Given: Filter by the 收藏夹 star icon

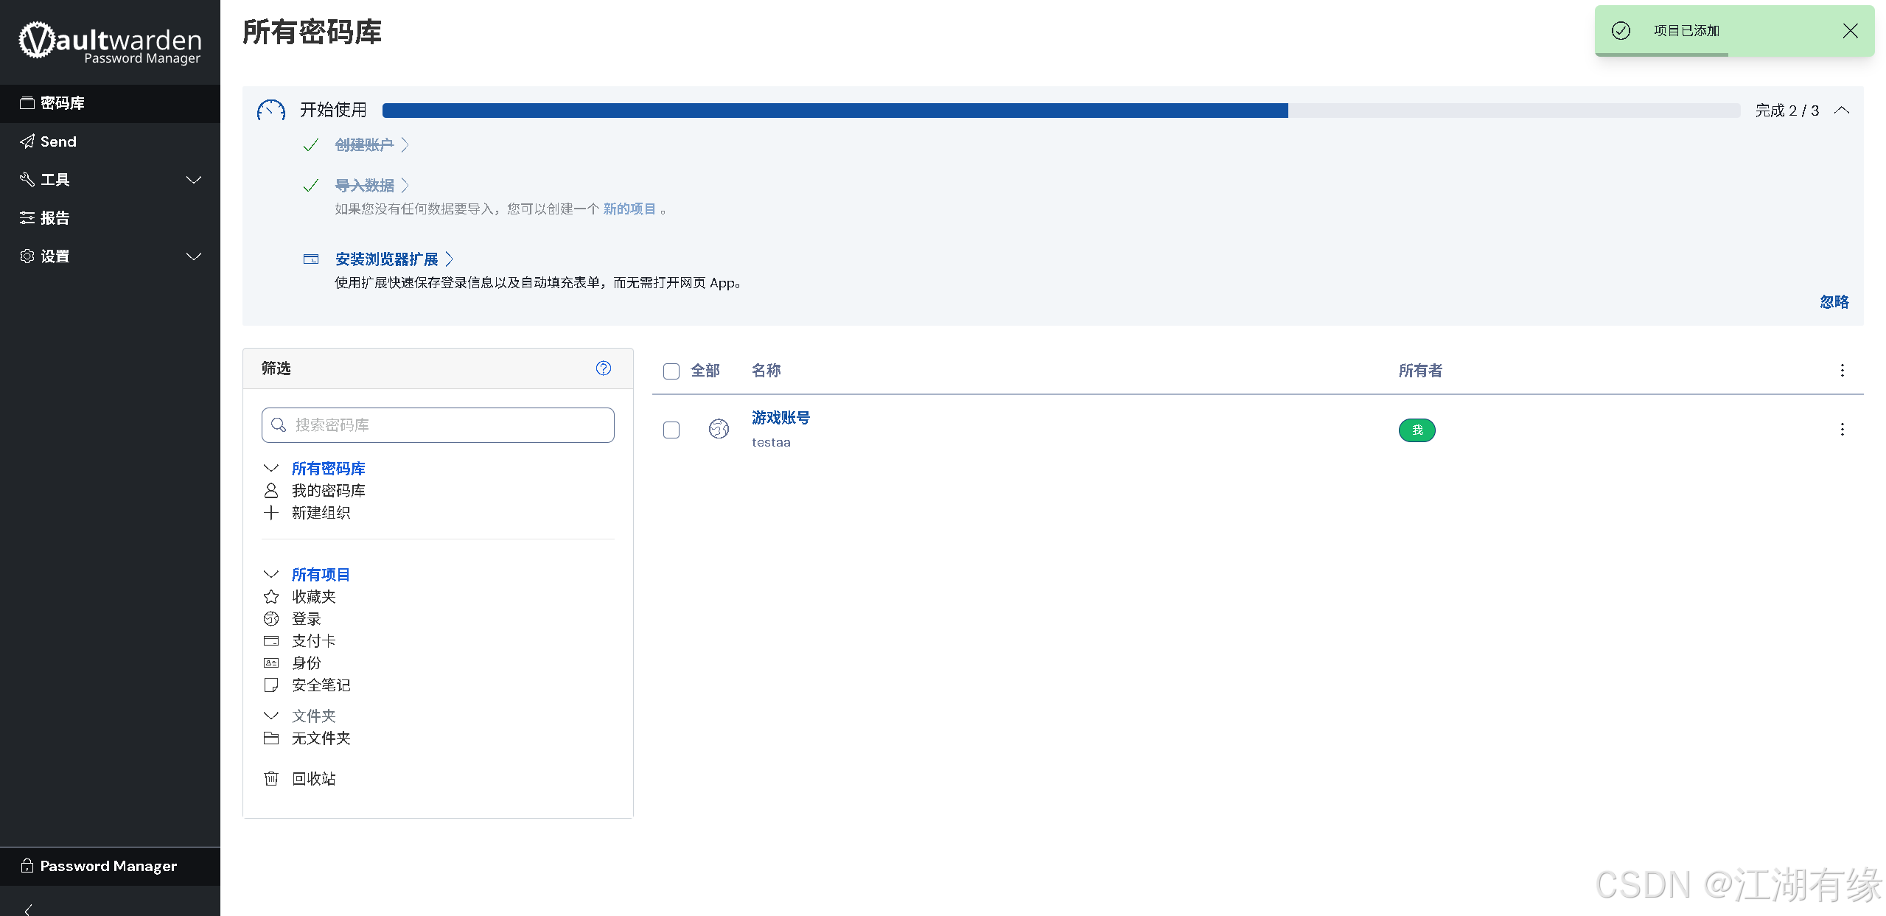Looking at the screenshot, I should click(270, 596).
